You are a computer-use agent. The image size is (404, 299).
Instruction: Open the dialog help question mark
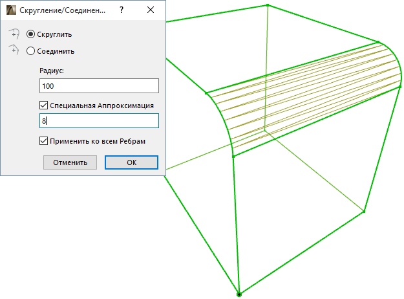pyautogui.click(x=122, y=10)
